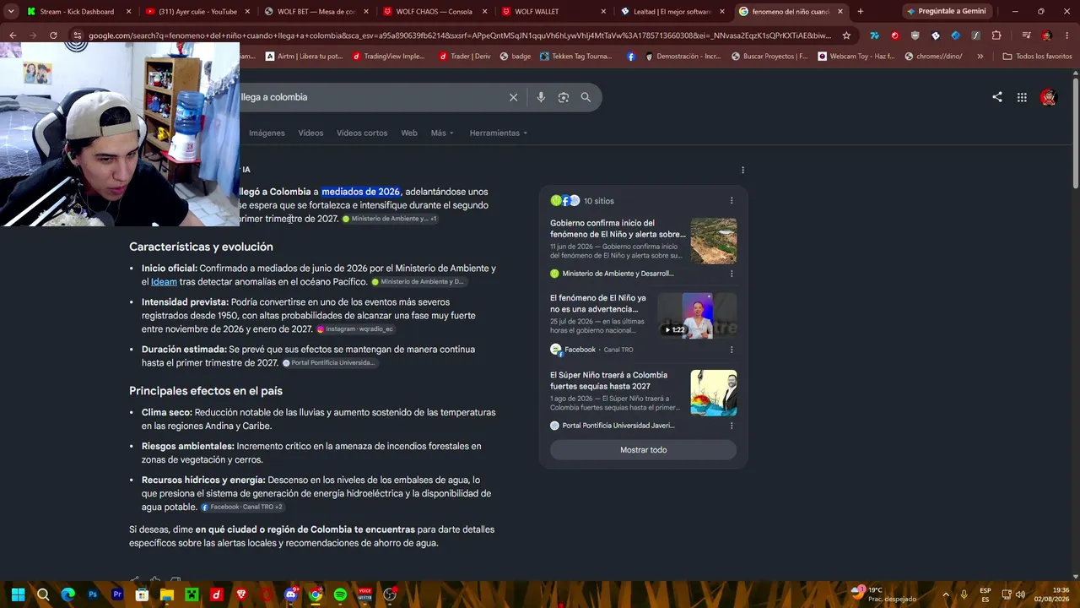Viewport: 1080px width, 608px height.
Task: Switch to Chrome on the taskbar
Action: coord(316,594)
